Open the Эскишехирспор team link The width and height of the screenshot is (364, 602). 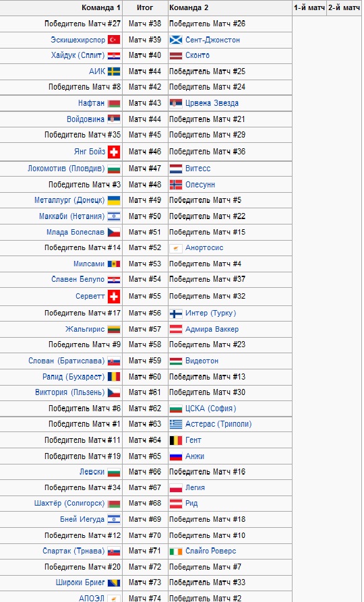[78, 40]
